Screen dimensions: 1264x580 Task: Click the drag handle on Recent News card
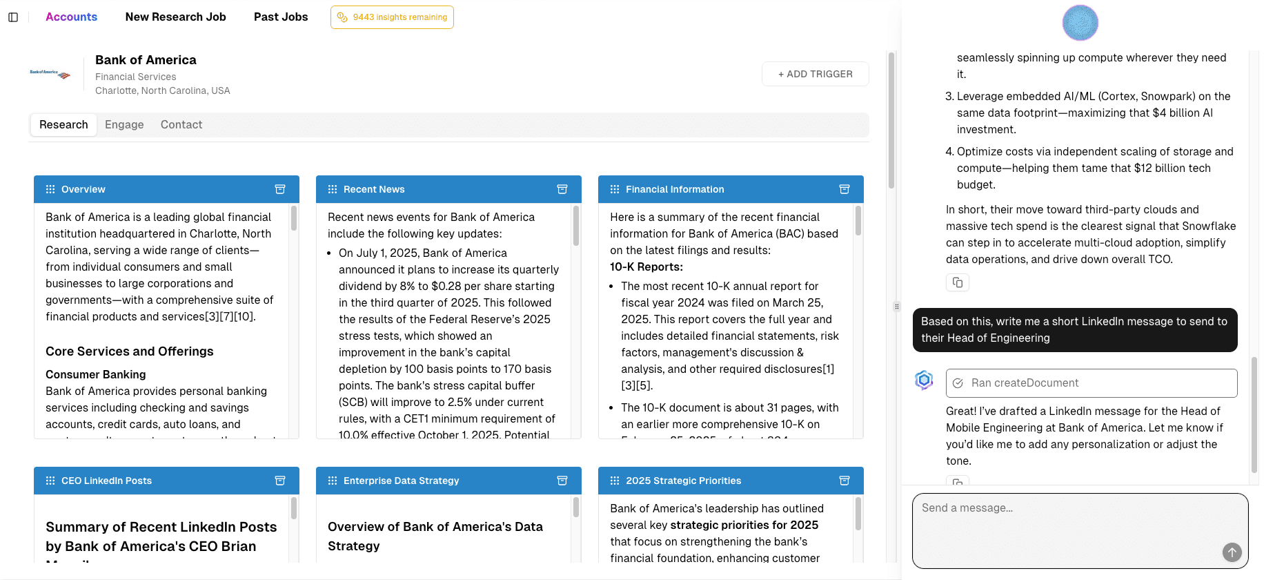click(x=333, y=189)
